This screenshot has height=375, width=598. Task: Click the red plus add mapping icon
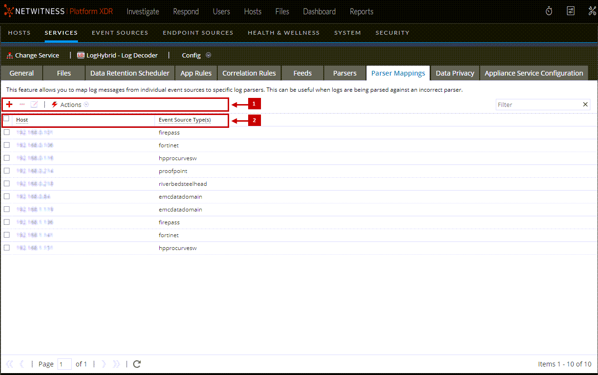9,105
